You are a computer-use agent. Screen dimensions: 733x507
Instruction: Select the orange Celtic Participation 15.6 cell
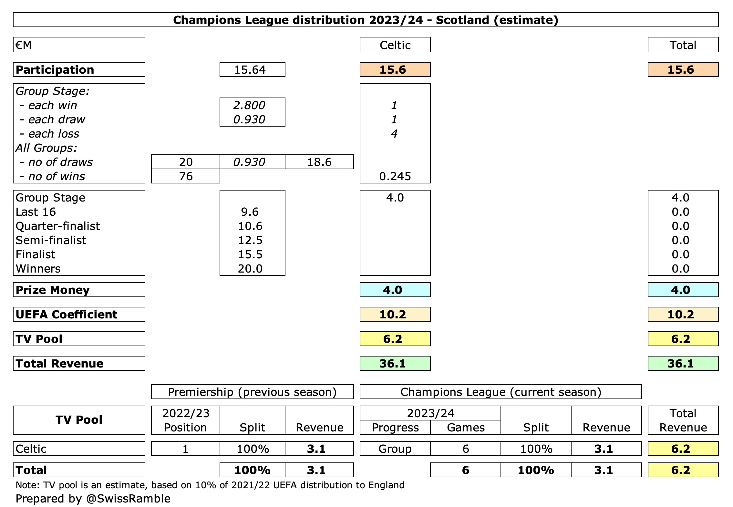[x=395, y=70]
